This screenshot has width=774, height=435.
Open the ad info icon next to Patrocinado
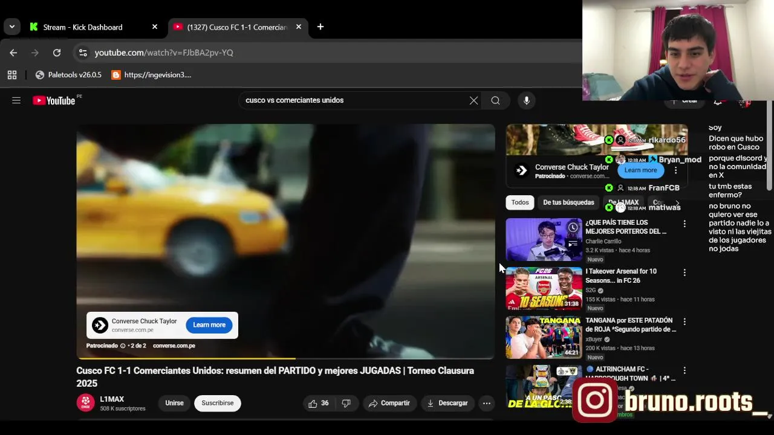coord(123,346)
